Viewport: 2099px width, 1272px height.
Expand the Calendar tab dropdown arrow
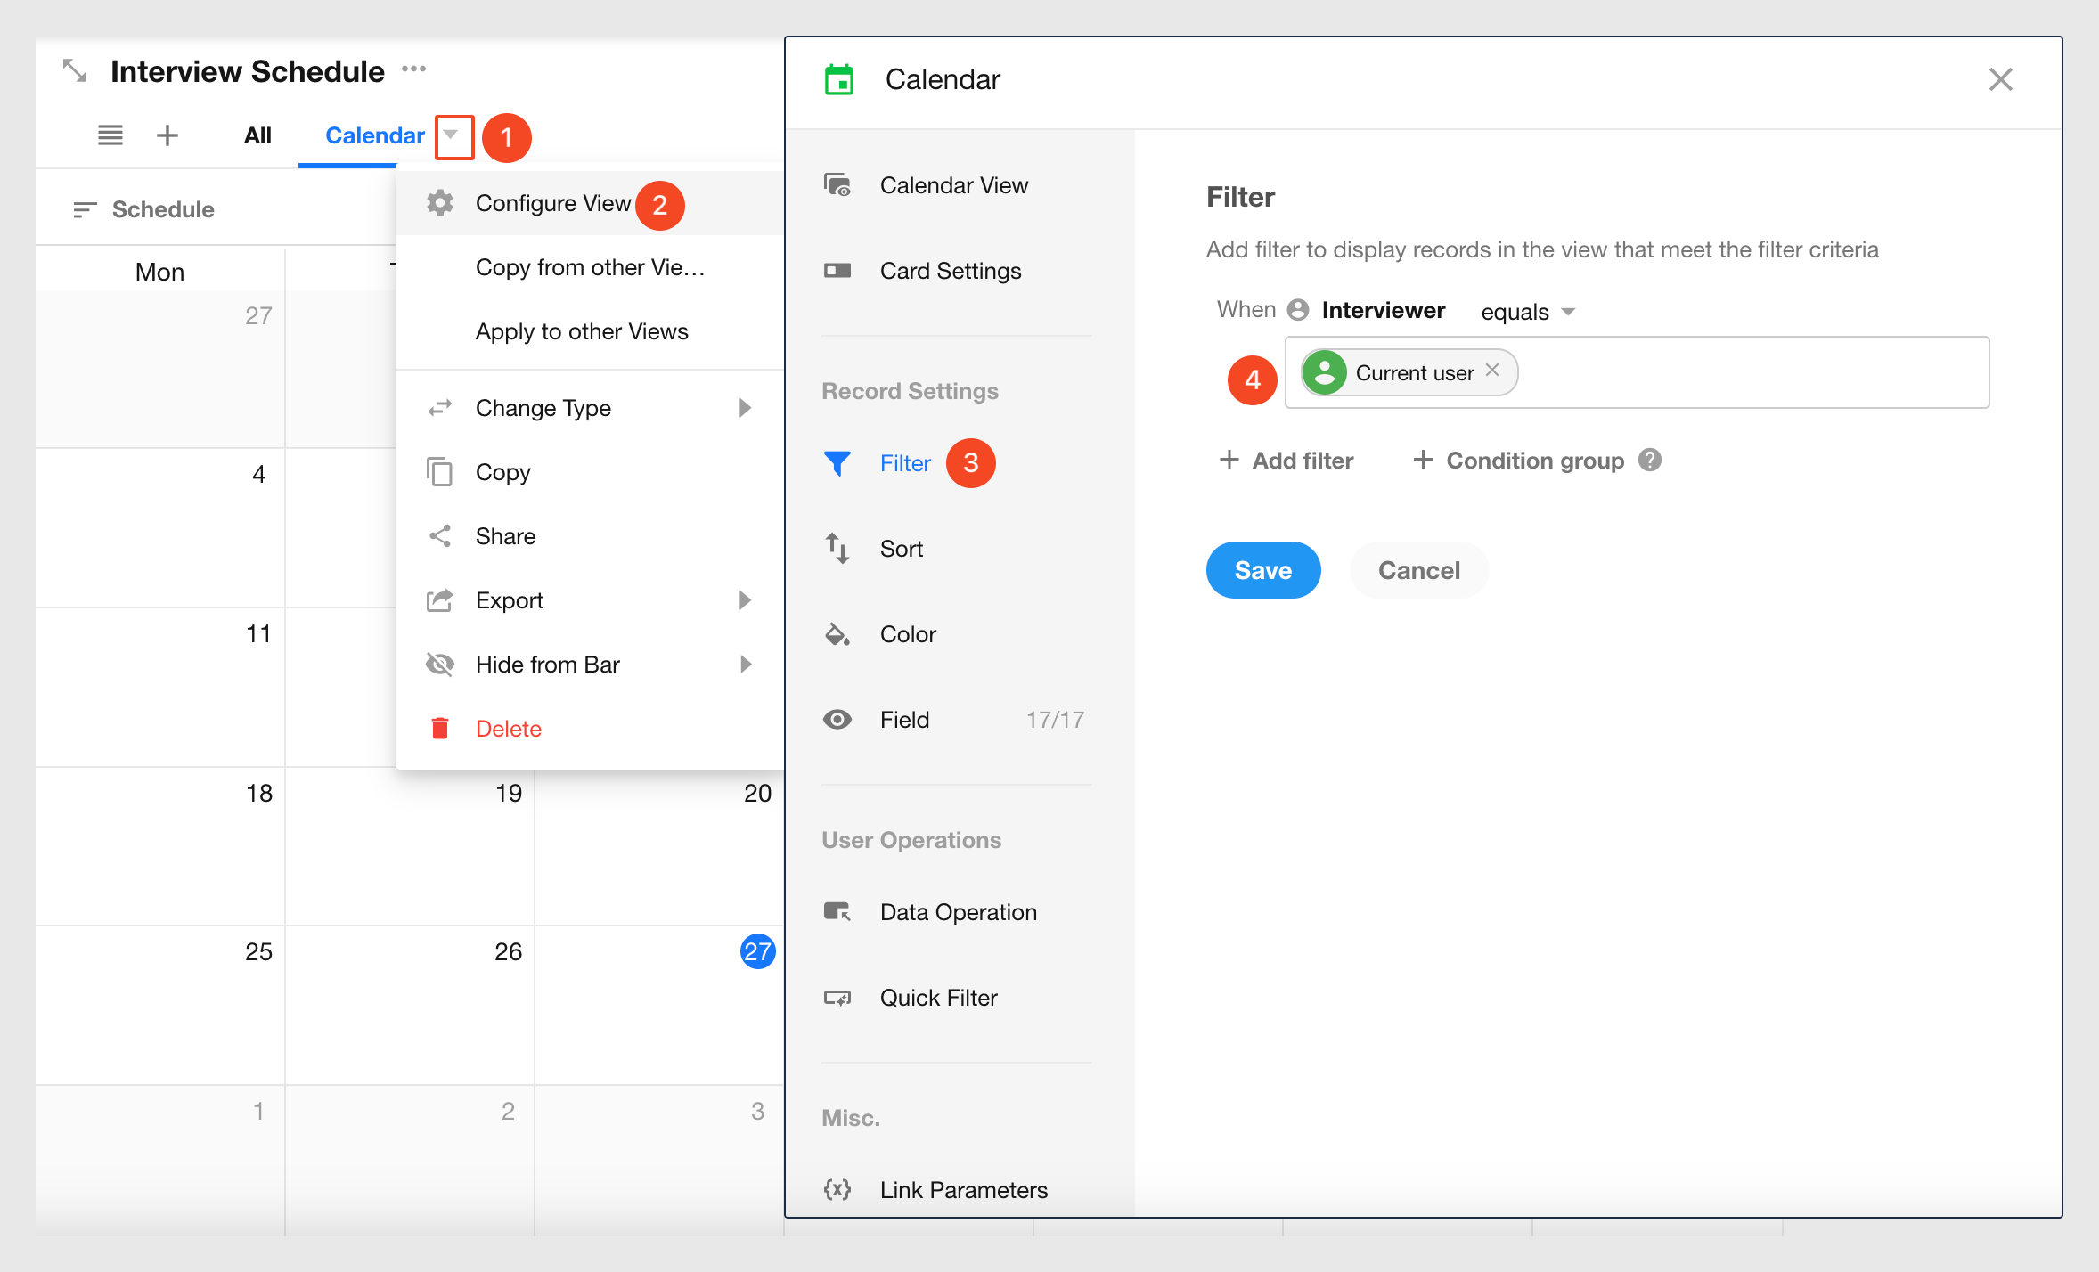[453, 135]
